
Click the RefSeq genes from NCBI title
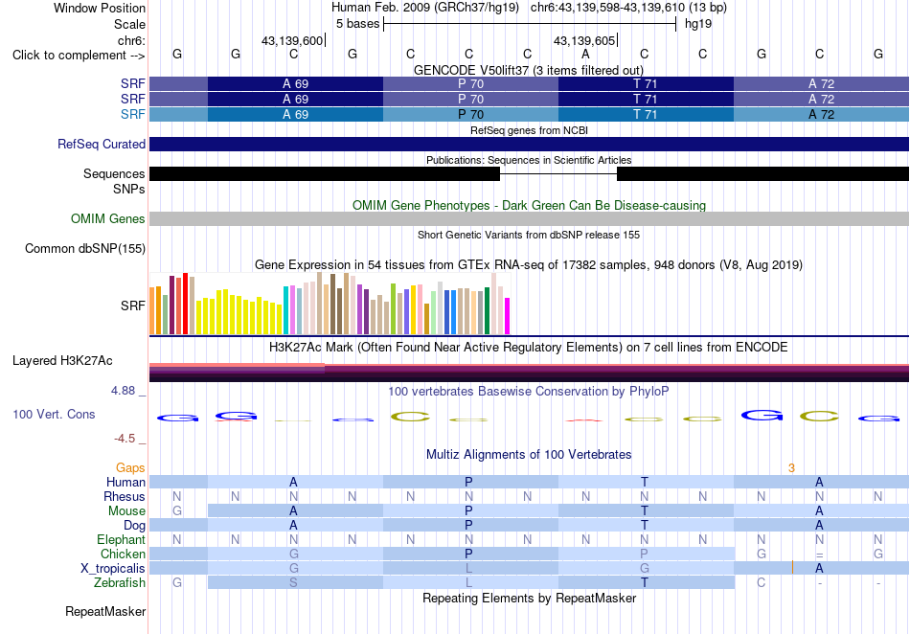pos(529,130)
